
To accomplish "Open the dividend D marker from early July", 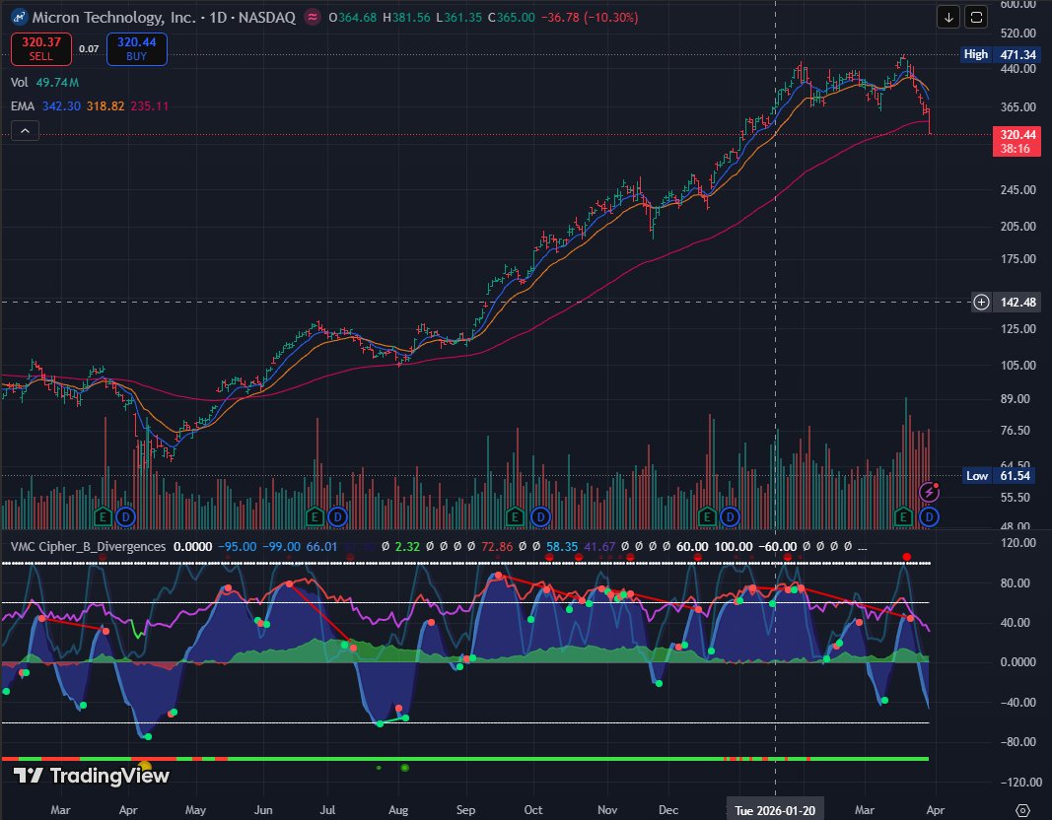I will pyautogui.click(x=337, y=517).
